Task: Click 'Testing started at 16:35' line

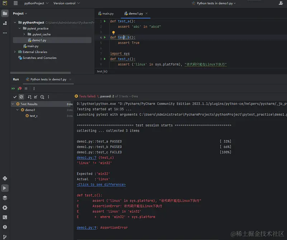Action: [104, 109]
